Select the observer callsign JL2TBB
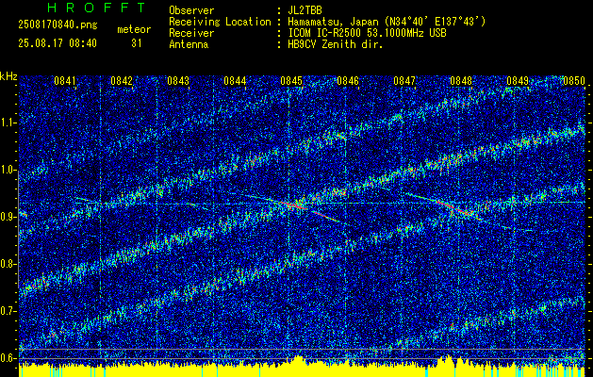Screen dimensions: 593x377 tap(305, 10)
